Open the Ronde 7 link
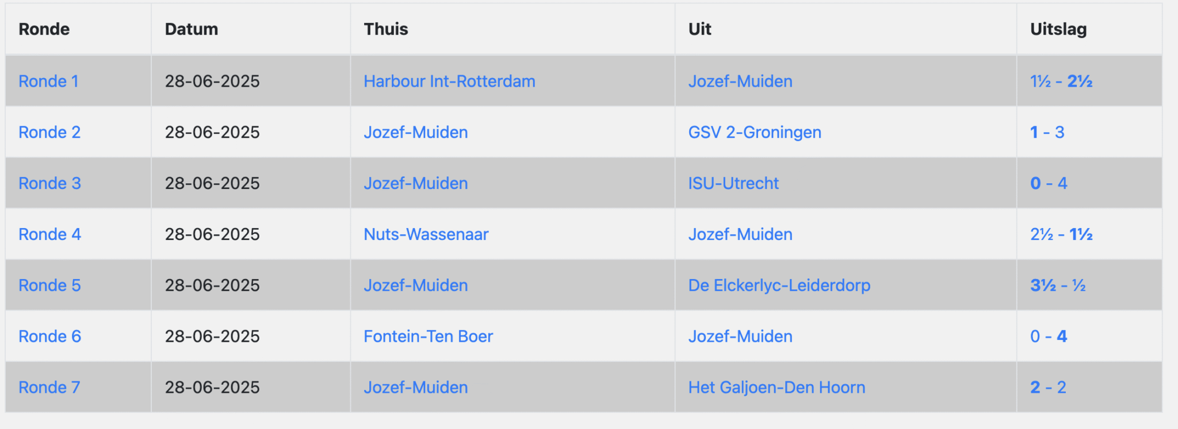The image size is (1178, 429). [49, 388]
